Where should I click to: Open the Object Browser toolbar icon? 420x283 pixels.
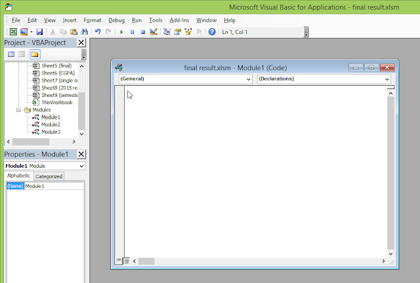point(188,32)
